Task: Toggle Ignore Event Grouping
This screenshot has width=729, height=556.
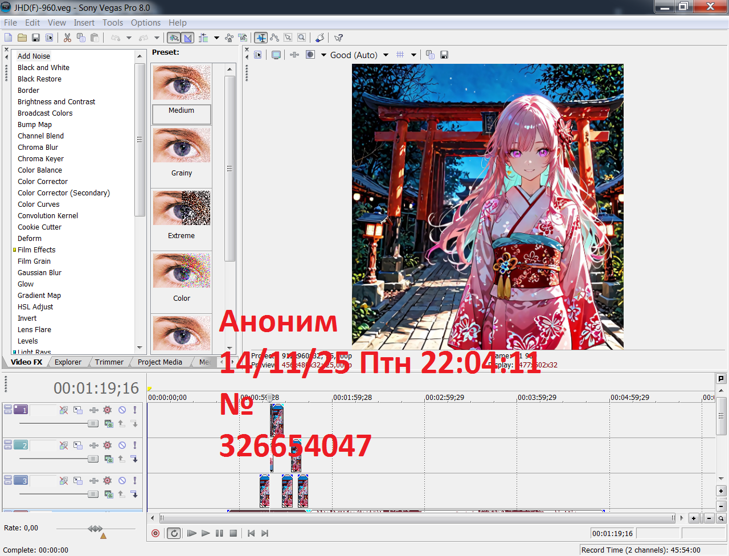Action: click(243, 38)
